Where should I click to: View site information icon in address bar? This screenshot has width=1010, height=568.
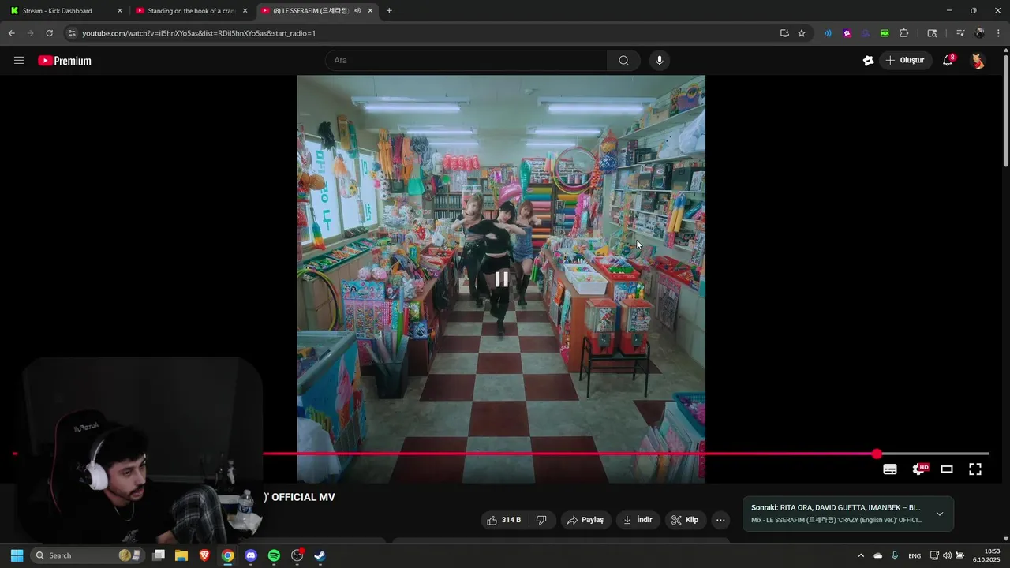click(72, 33)
